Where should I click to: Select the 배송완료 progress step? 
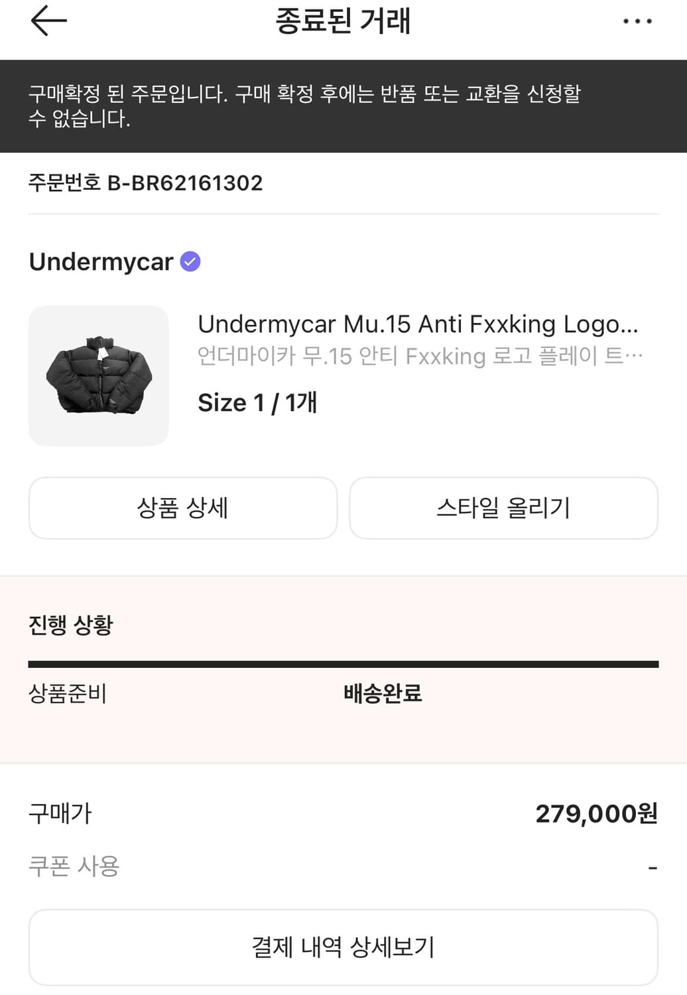383,694
